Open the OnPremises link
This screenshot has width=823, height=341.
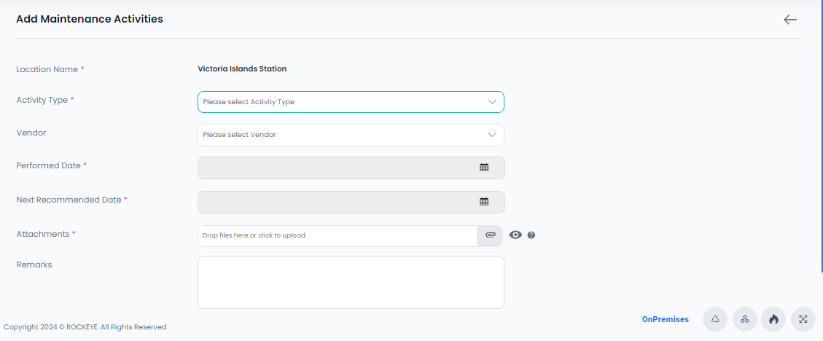665,319
